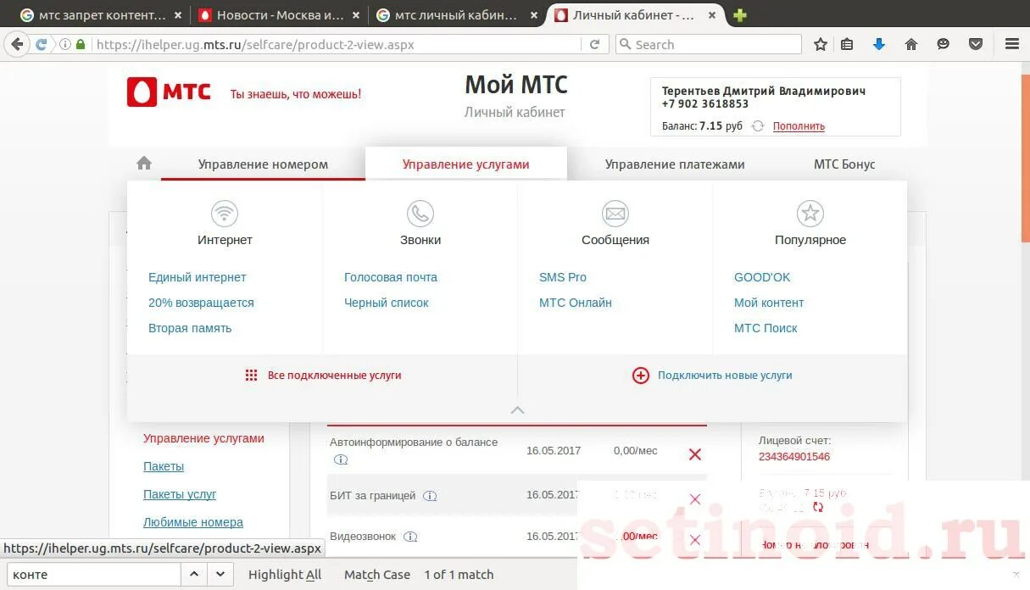Screen dimensions: 1030x590
Task: Open GOOD'OK service
Action: (x=762, y=277)
